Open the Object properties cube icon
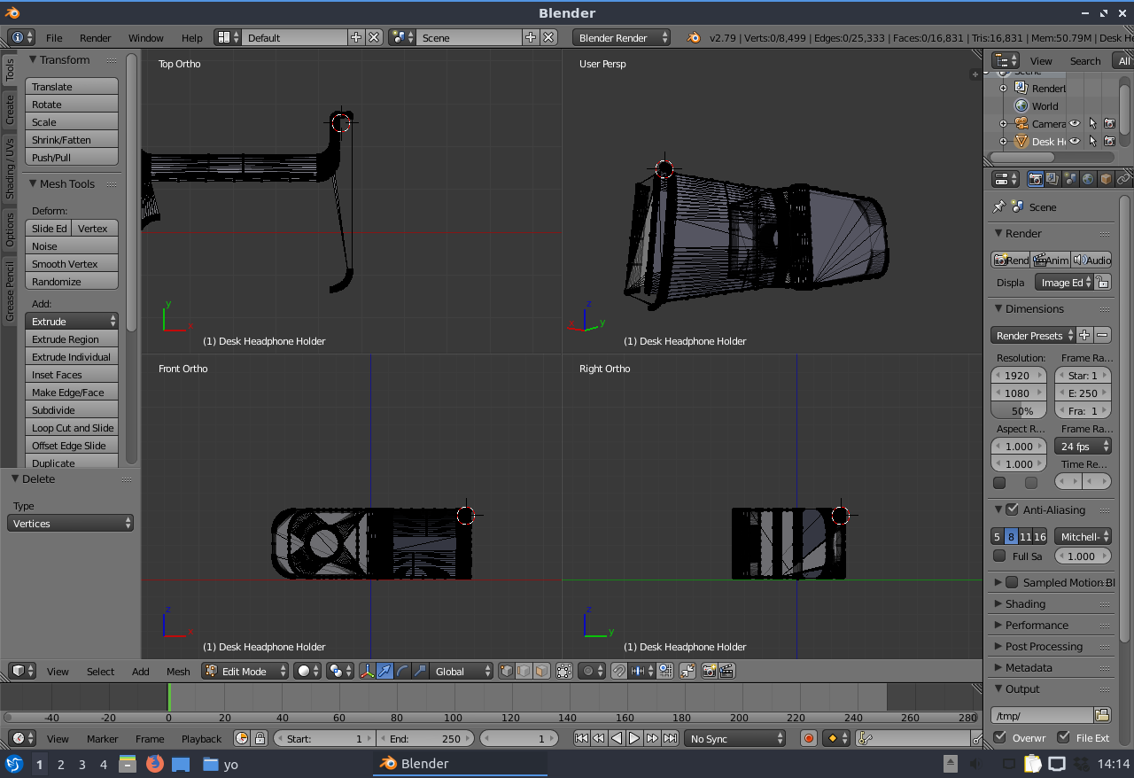This screenshot has height=778, width=1134. click(x=1106, y=179)
